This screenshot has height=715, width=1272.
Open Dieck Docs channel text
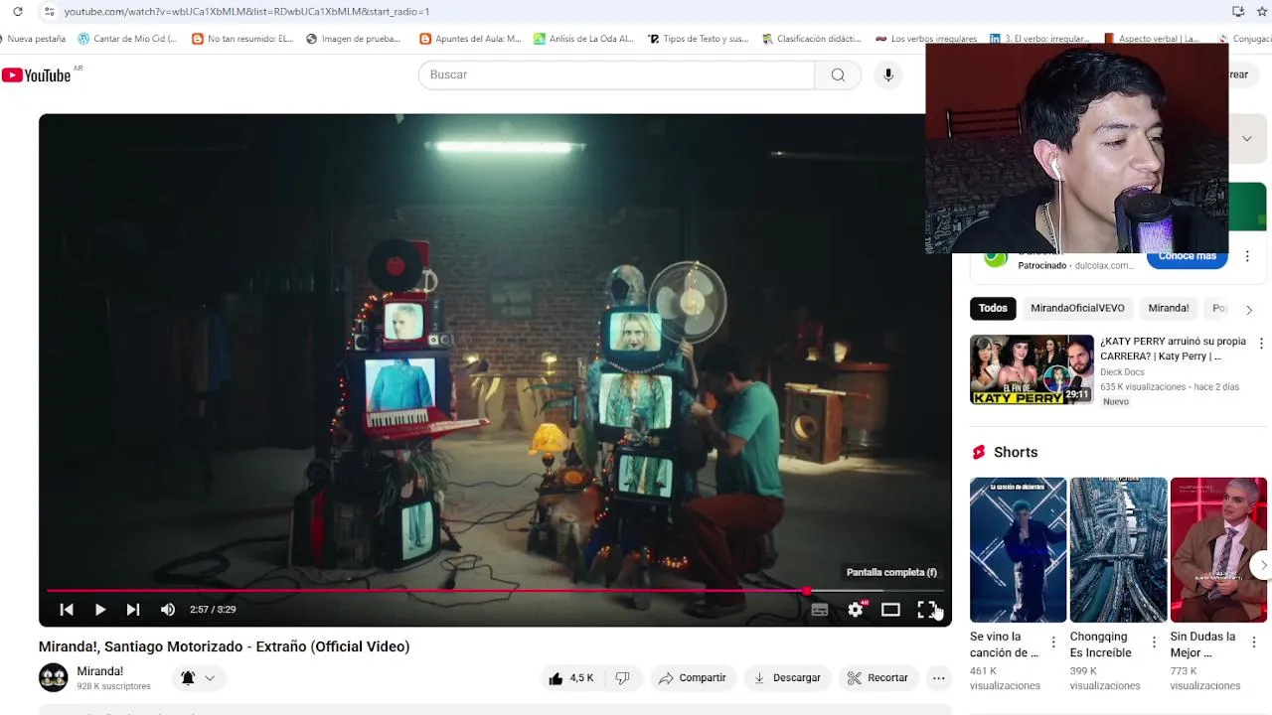tap(1122, 372)
